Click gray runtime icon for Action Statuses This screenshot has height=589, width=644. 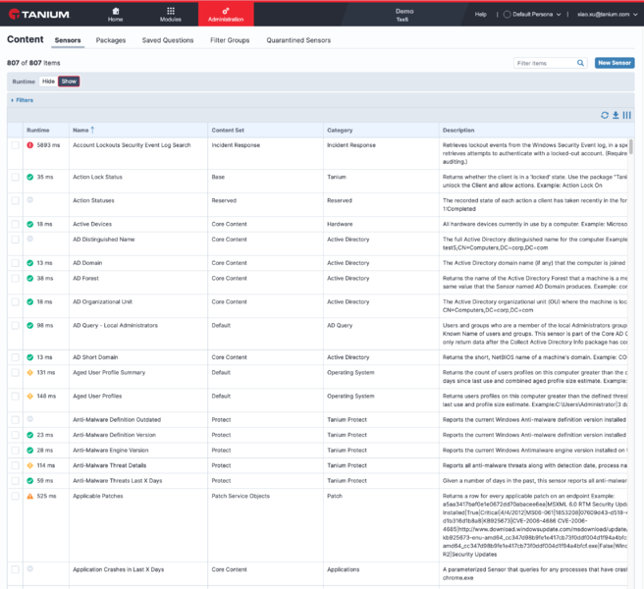click(30, 200)
